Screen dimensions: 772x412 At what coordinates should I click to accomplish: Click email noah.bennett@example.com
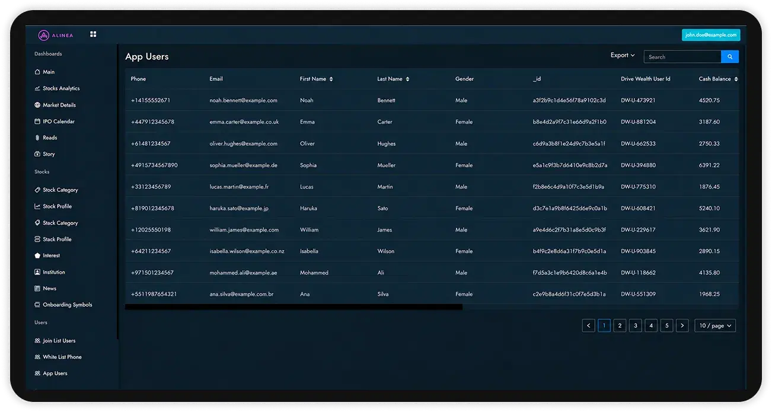243,100
